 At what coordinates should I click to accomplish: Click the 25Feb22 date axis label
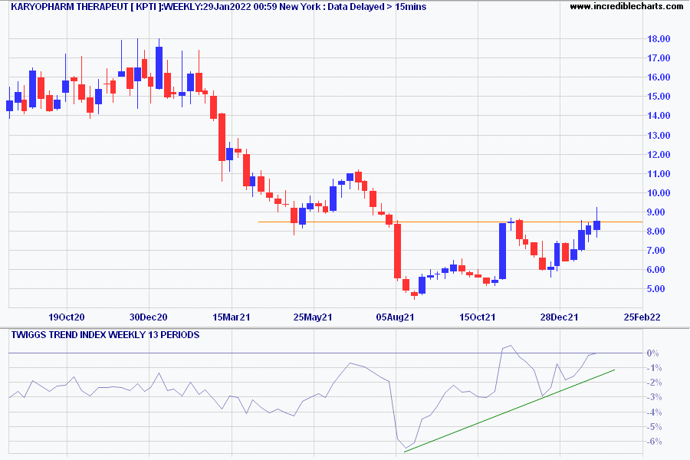pyautogui.click(x=642, y=317)
